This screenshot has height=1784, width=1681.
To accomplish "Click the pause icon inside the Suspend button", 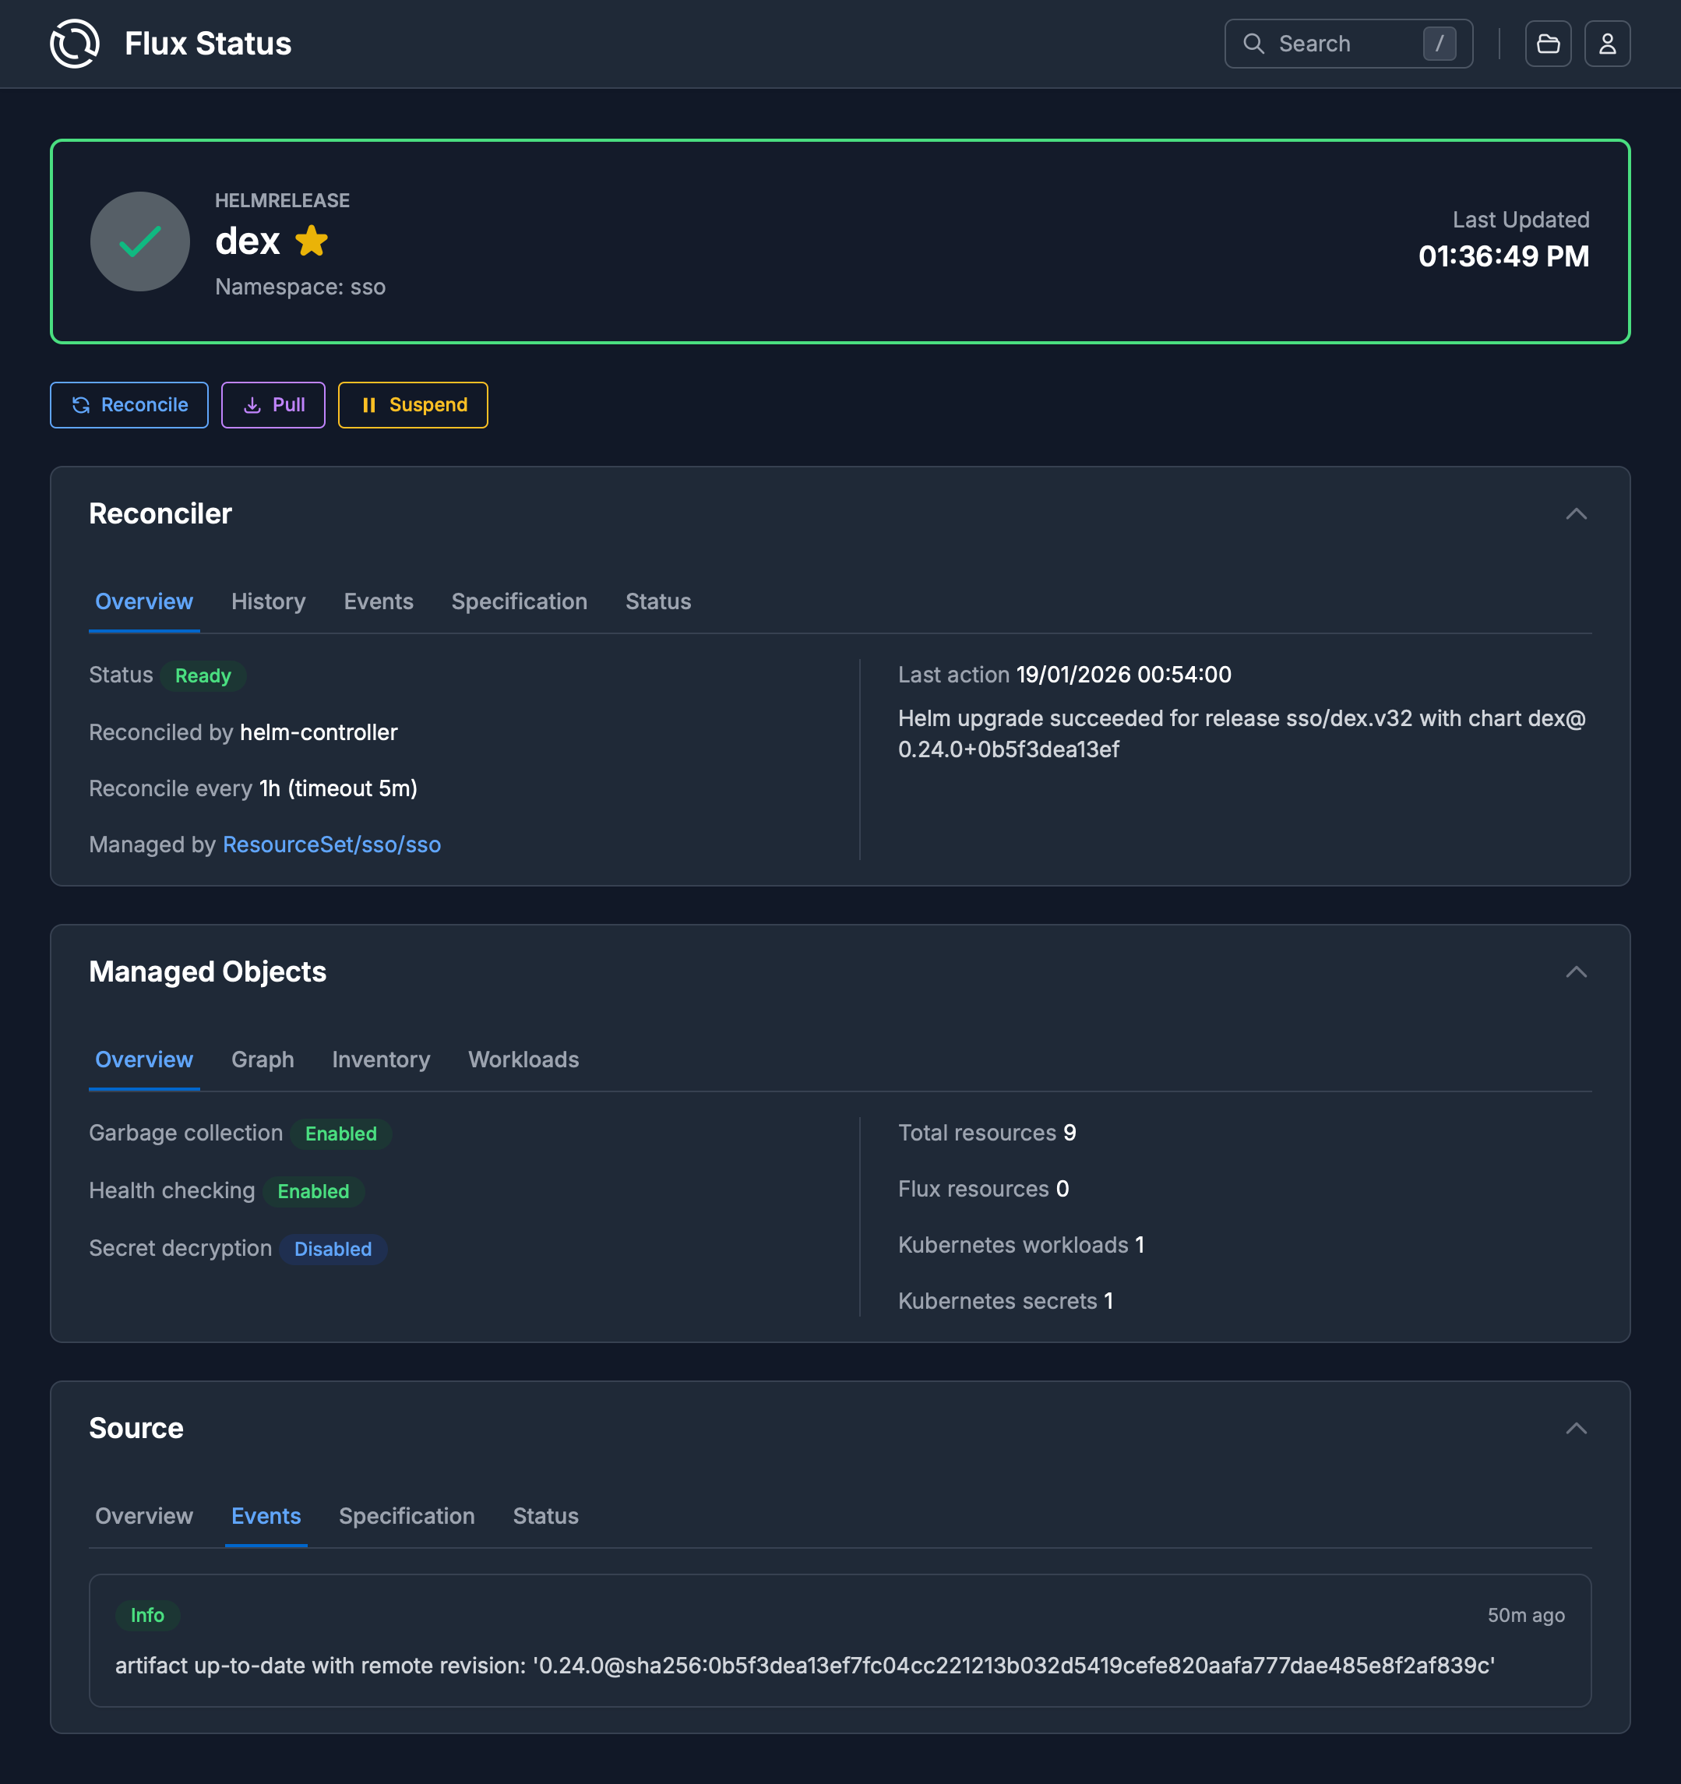I will coord(370,405).
